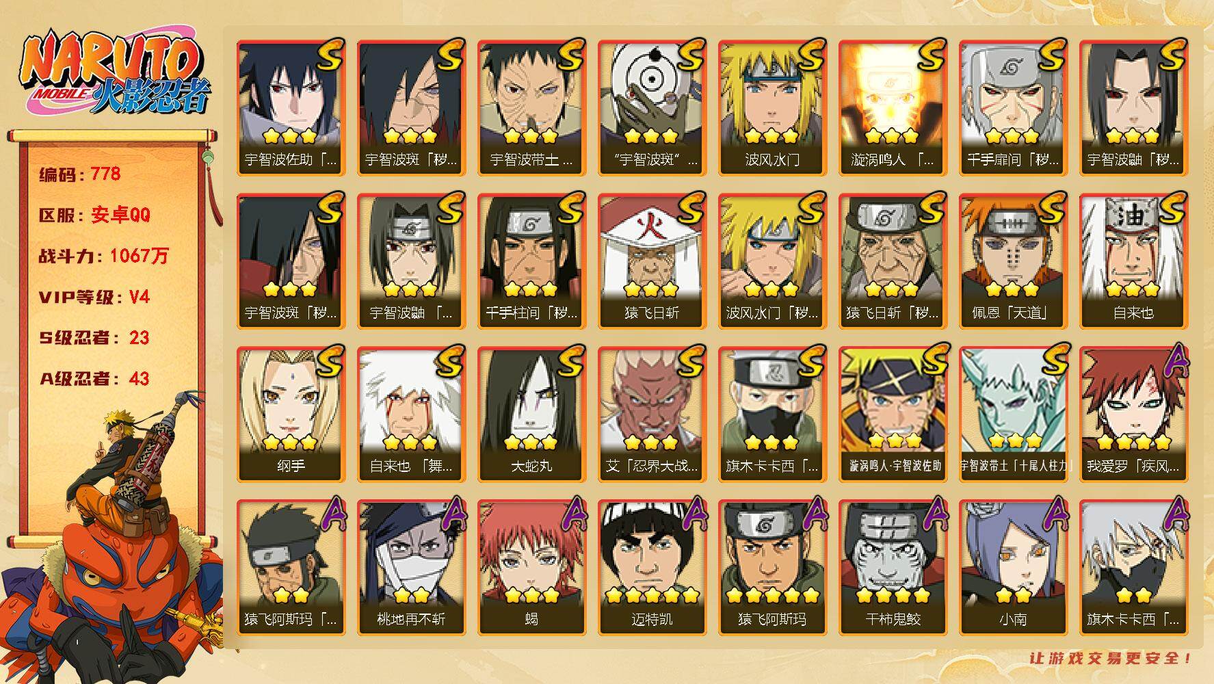
Task: Click the S rank badge on 自来也 card
Action: pos(1172,208)
